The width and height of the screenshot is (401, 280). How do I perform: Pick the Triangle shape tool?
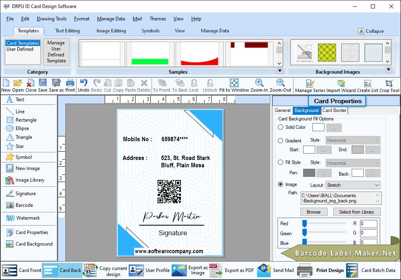point(19,137)
